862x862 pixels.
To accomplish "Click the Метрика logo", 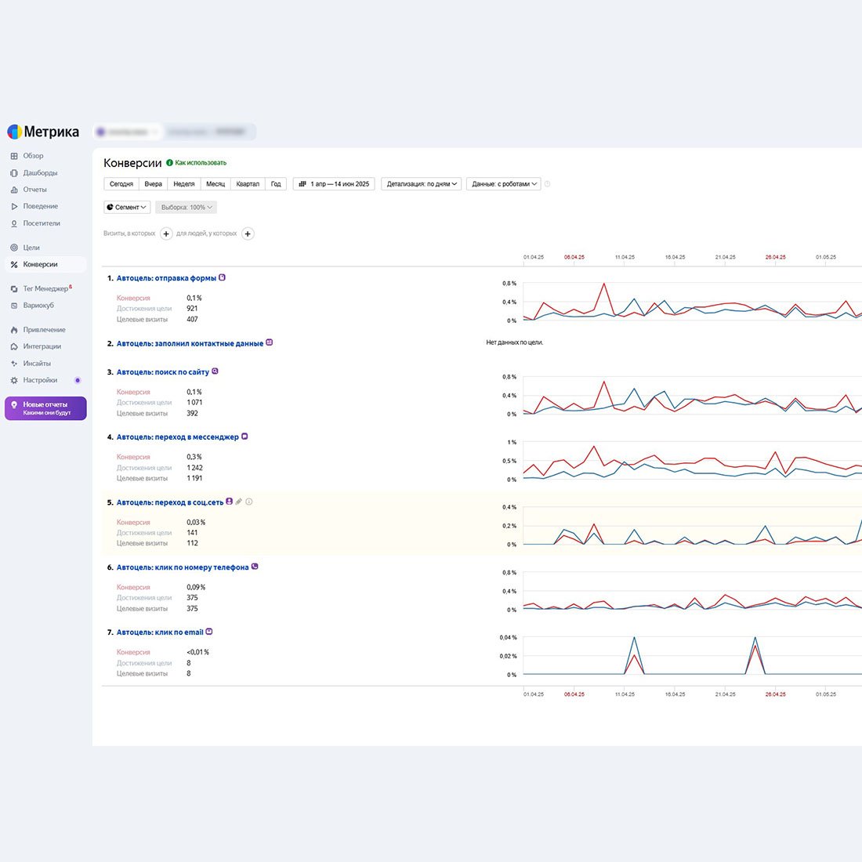I will tap(43, 132).
